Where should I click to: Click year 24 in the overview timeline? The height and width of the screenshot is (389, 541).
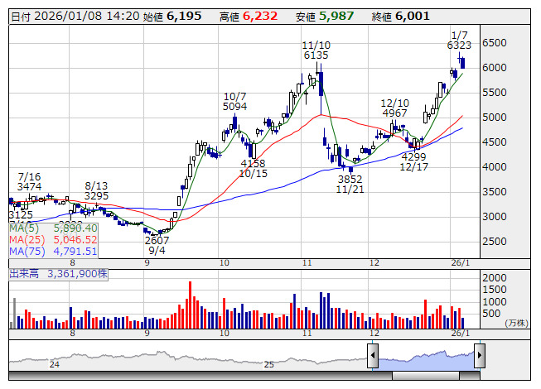(55, 364)
